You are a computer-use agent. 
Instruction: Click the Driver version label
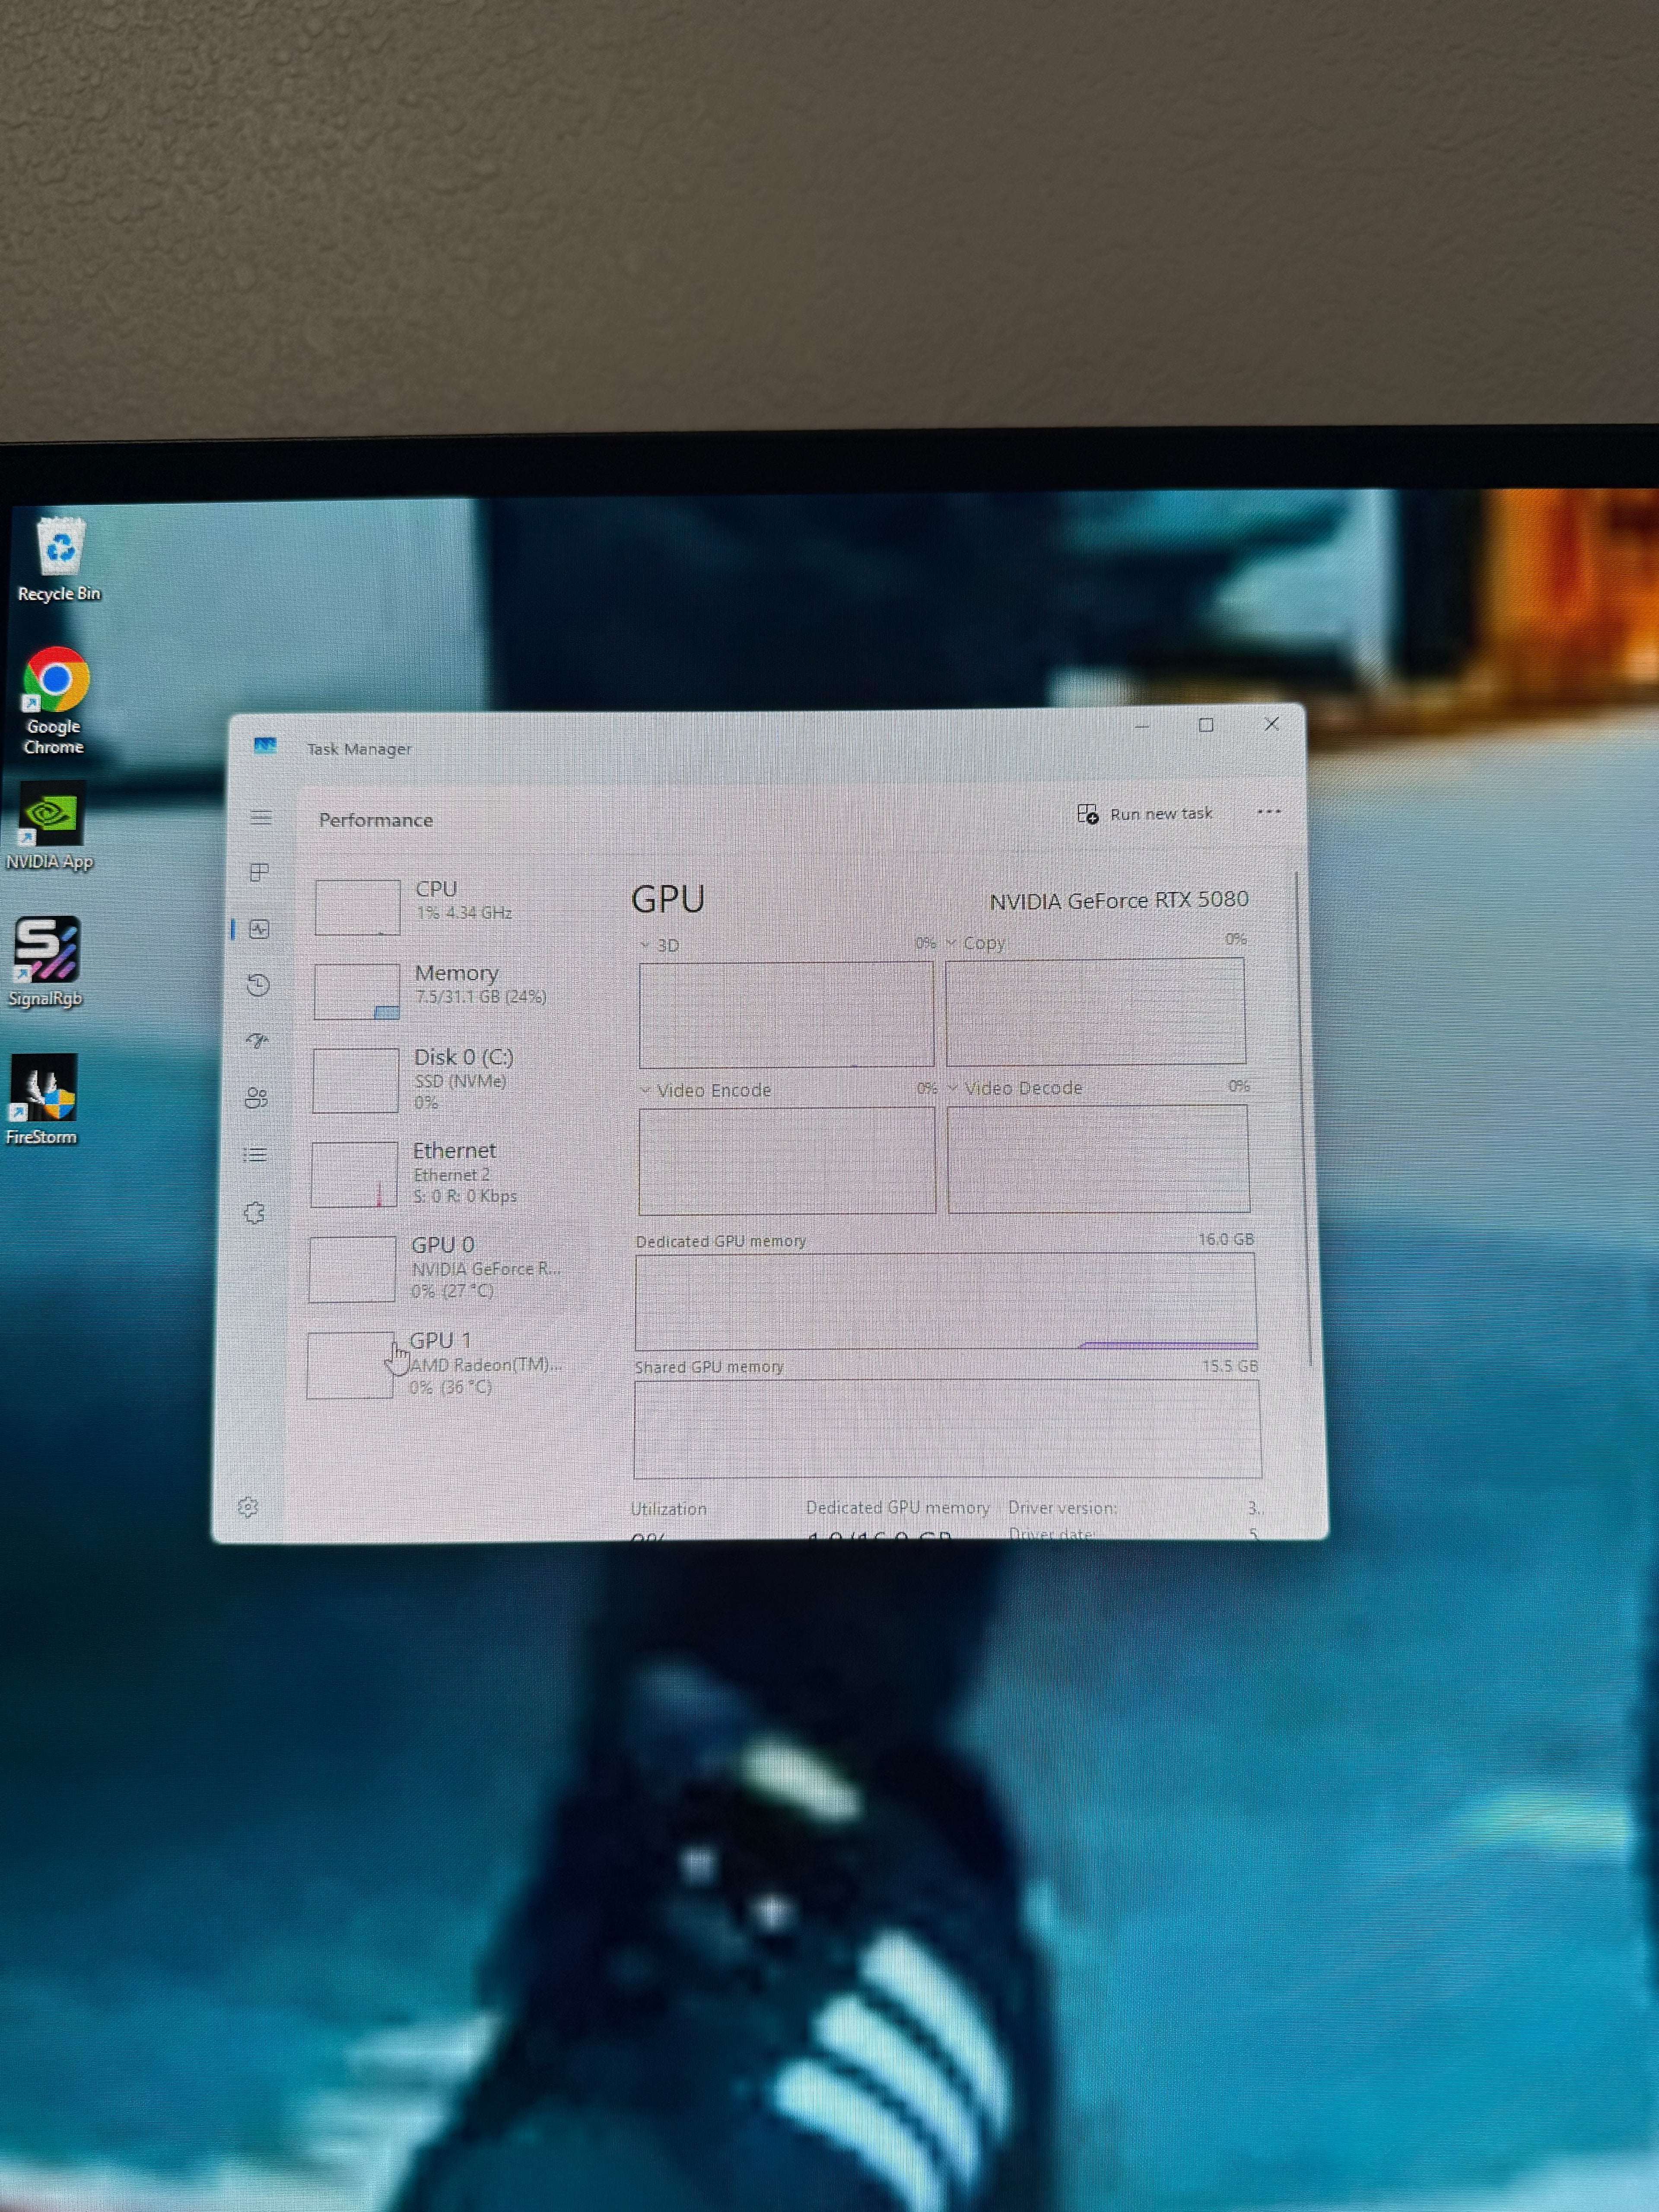click(1062, 1507)
